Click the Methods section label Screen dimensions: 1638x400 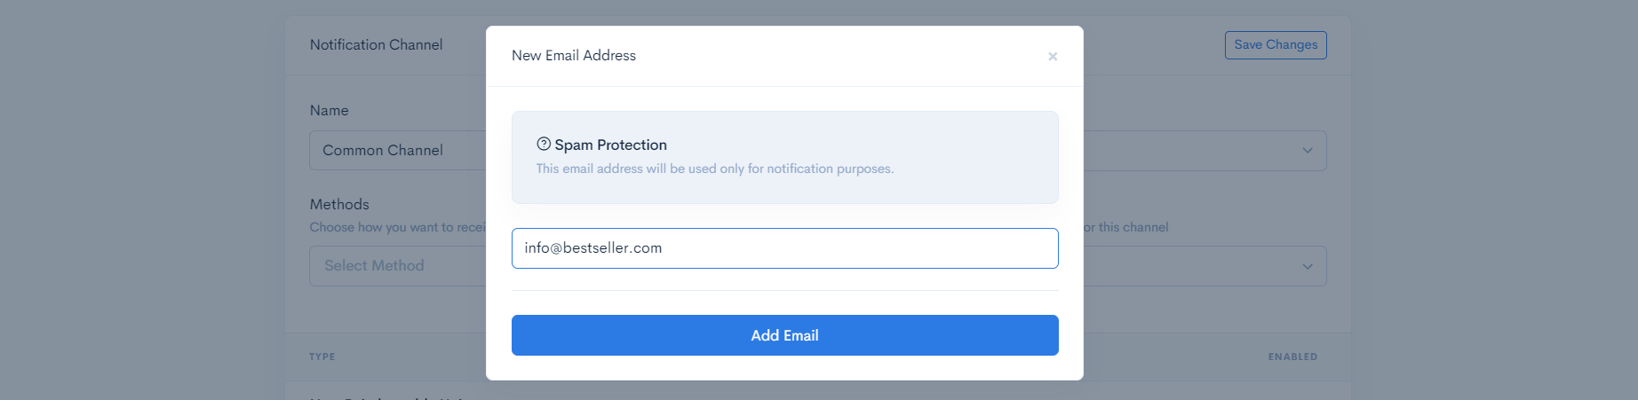tap(339, 204)
